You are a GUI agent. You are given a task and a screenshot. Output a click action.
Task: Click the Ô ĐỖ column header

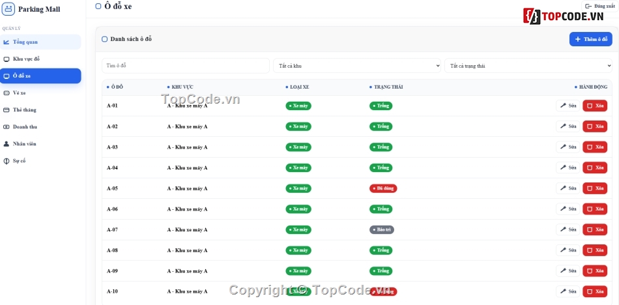pyautogui.click(x=115, y=87)
